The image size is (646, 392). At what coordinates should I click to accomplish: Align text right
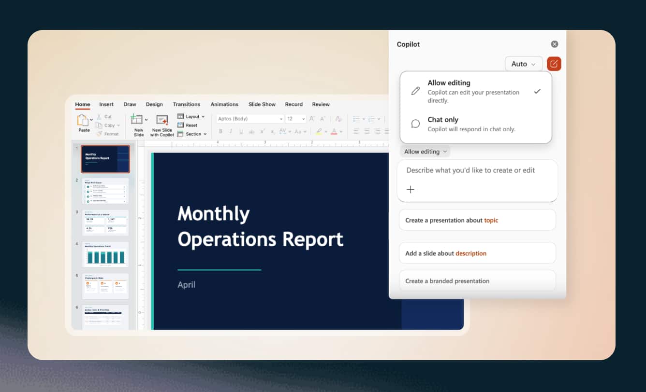[x=378, y=131]
